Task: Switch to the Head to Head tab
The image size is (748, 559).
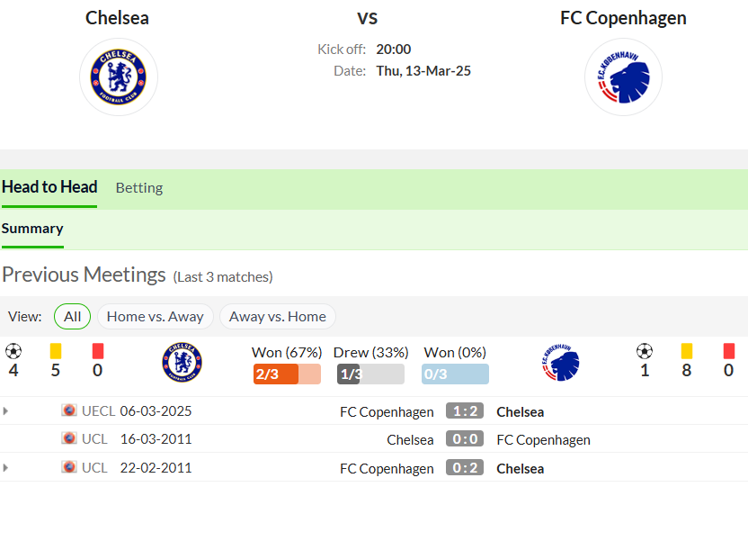Action: [x=49, y=187]
